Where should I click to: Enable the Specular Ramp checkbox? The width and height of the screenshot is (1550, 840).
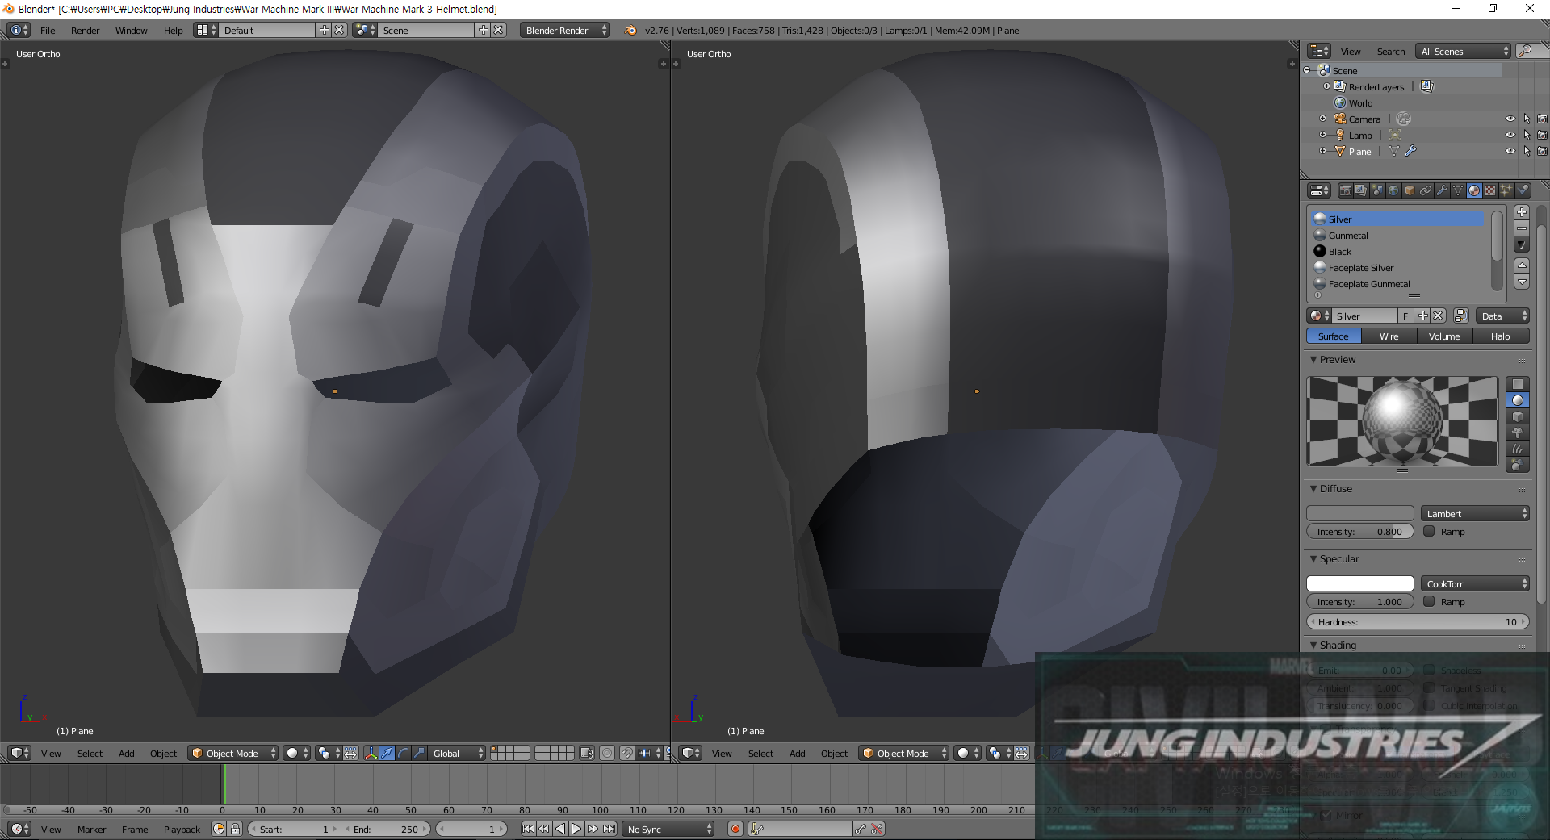1429,601
